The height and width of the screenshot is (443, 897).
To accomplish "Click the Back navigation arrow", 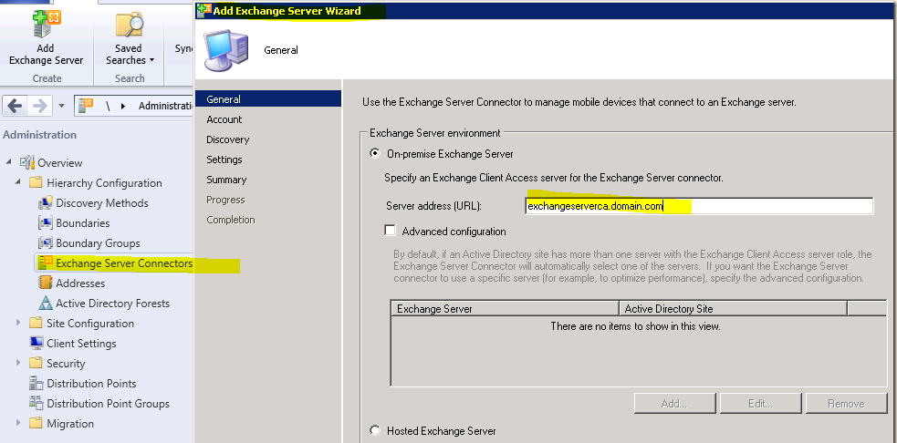I will (x=15, y=106).
